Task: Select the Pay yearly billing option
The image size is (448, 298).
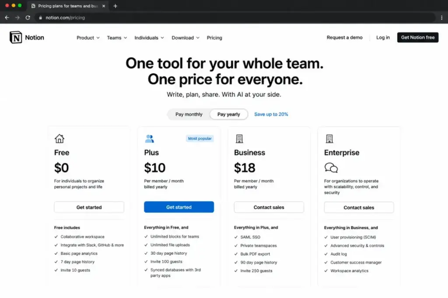Action: pyautogui.click(x=228, y=114)
